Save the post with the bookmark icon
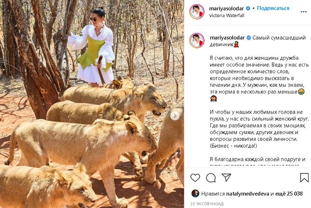The height and width of the screenshot is (208, 311). (304, 178)
